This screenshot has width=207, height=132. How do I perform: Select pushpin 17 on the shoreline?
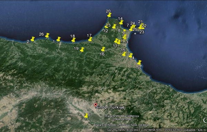coord(90,39)
